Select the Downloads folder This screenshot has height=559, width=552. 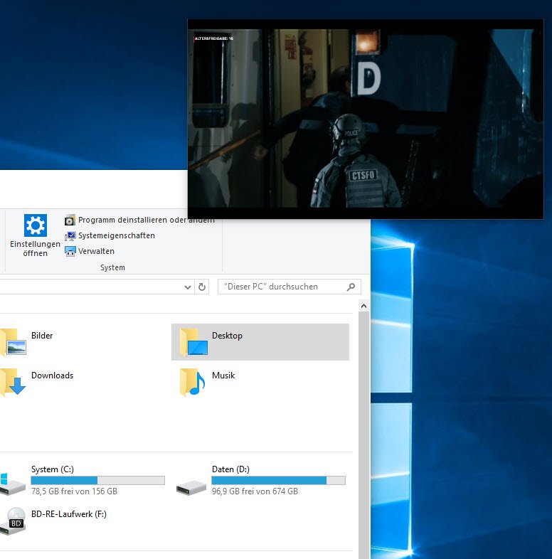(51, 376)
